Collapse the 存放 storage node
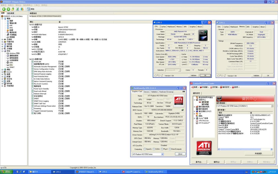The width and height of the screenshot is (278, 174). pyautogui.click(x=2, y=51)
